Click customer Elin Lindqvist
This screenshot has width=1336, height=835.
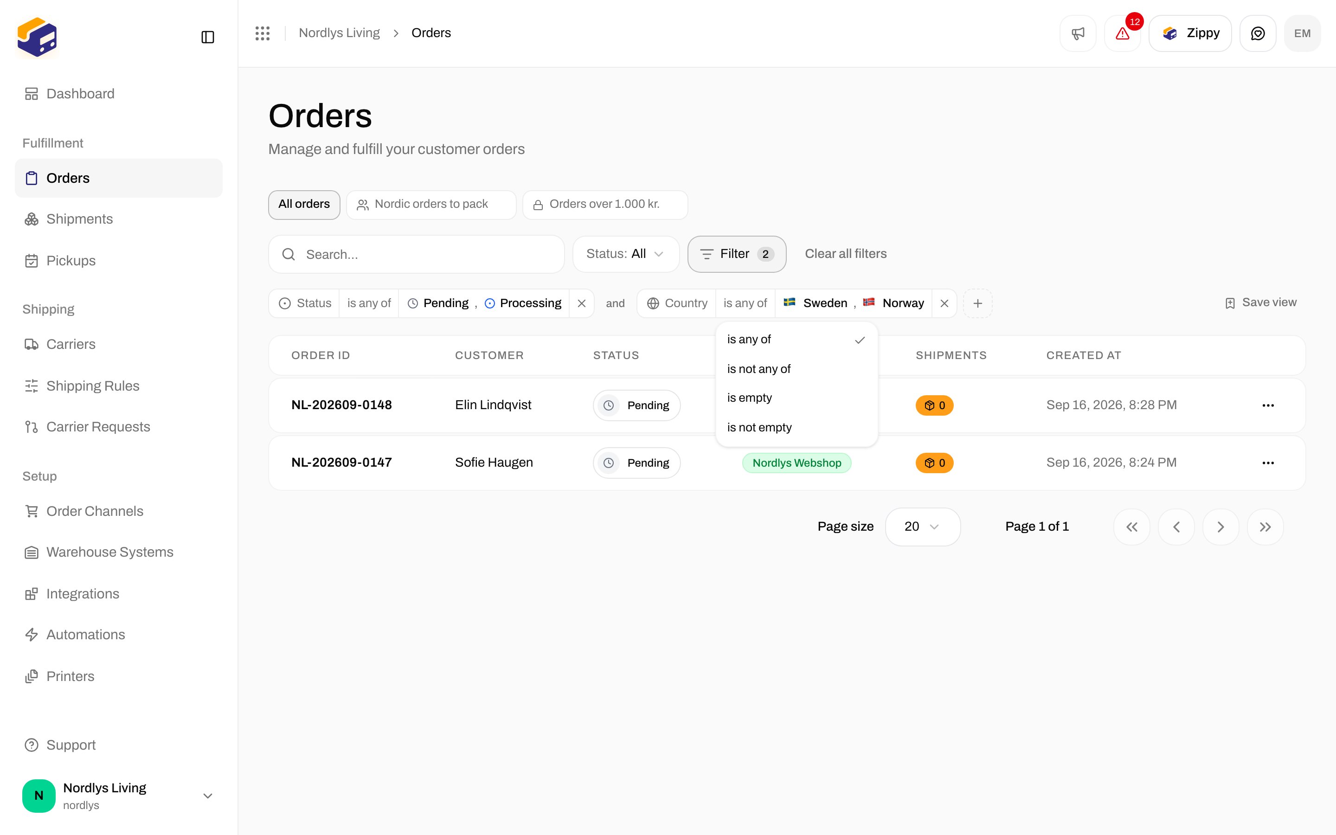(x=493, y=405)
